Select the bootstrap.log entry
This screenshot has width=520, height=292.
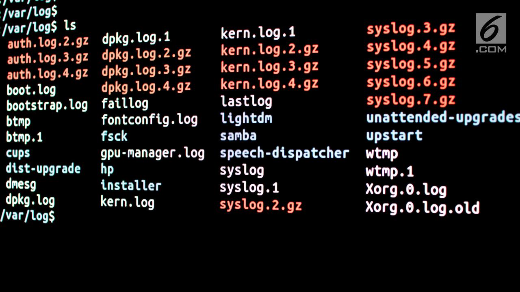tap(47, 106)
